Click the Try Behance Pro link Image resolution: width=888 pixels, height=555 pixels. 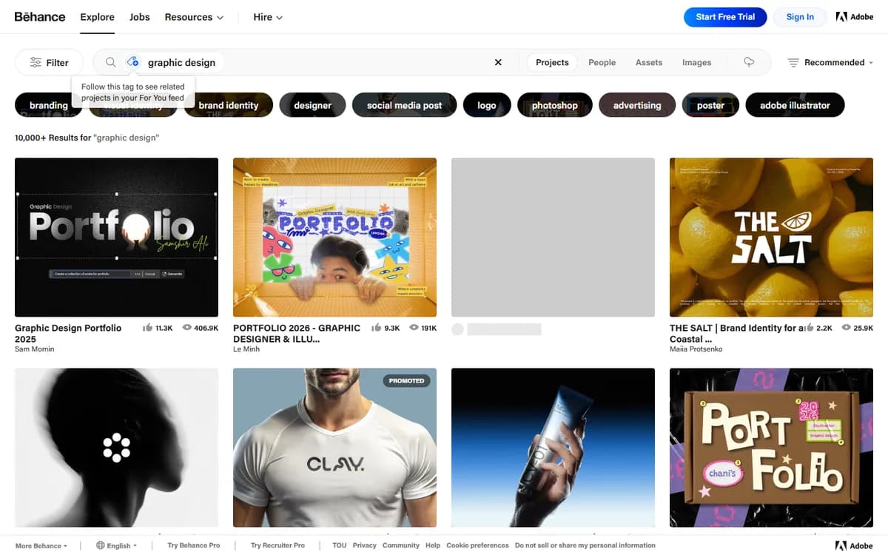194,545
